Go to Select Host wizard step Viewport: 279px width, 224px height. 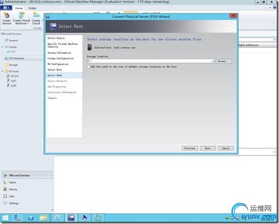[55, 69]
